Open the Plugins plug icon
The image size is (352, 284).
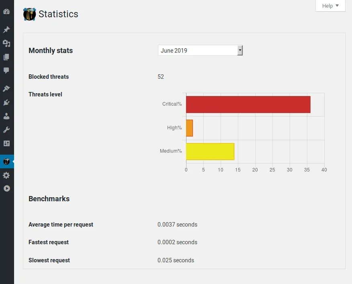(6, 102)
